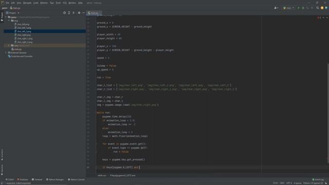Expand the venv folder
This screenshot has width=329, height=185.
(9, 46)
